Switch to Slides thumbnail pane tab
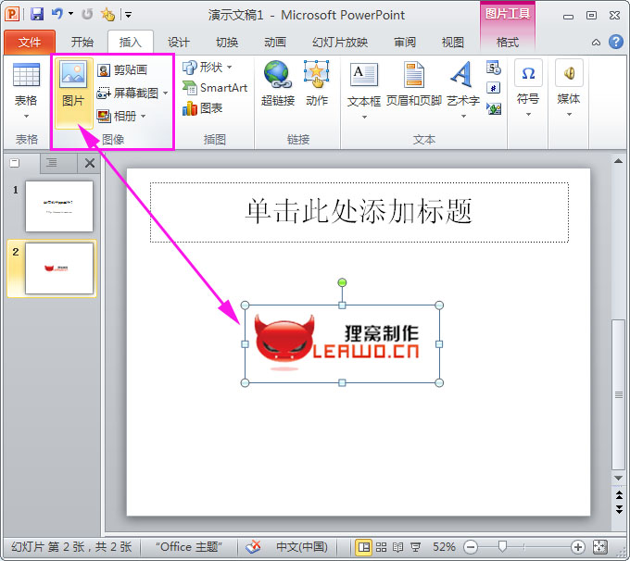630x561 pixels. click(x=15, y=163)
